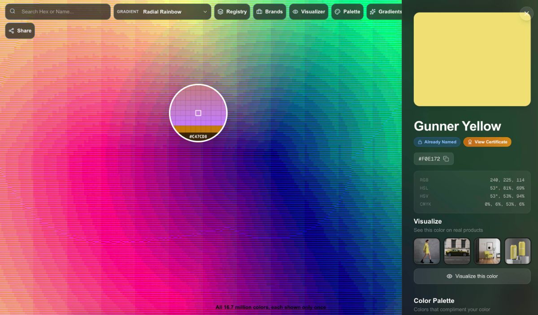Click the large Gunner Yellow color swatch
The image size is (538, 315).
[472, 59]
